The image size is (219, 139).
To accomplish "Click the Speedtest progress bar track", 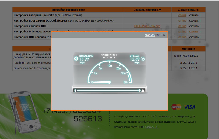I will coord(108,90).
